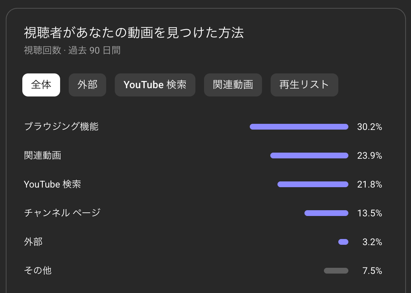Viewport: 411px width, 293px height.
Task: Select the 全体 filter chip
Action: (41, 85)
